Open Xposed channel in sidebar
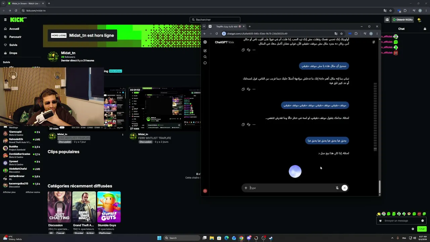The height and width of the screenshot is (242, 430). 21,163
